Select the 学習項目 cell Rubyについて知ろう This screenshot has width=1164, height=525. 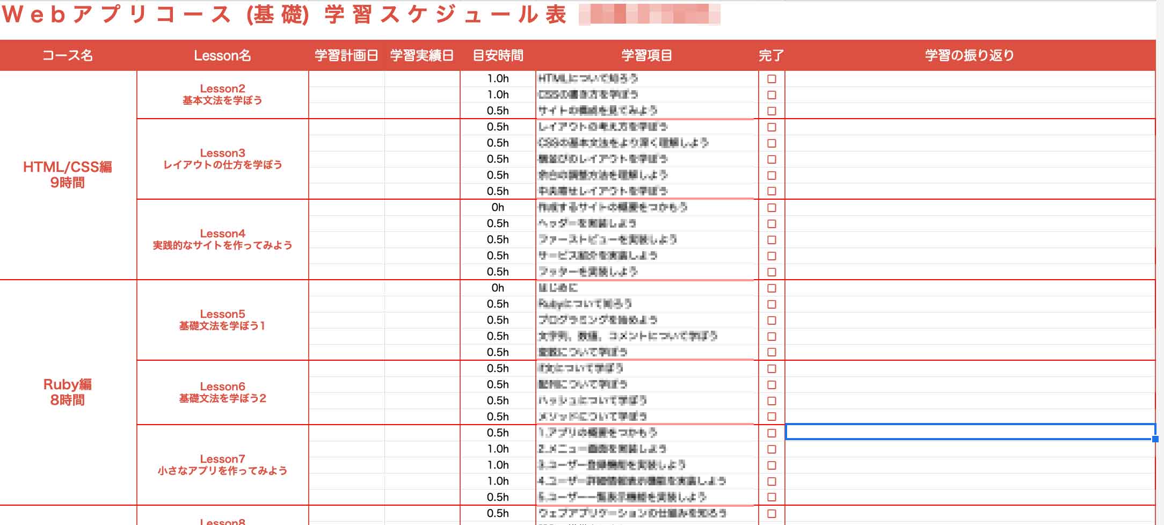pyautogui.click(x=647, y=304)
